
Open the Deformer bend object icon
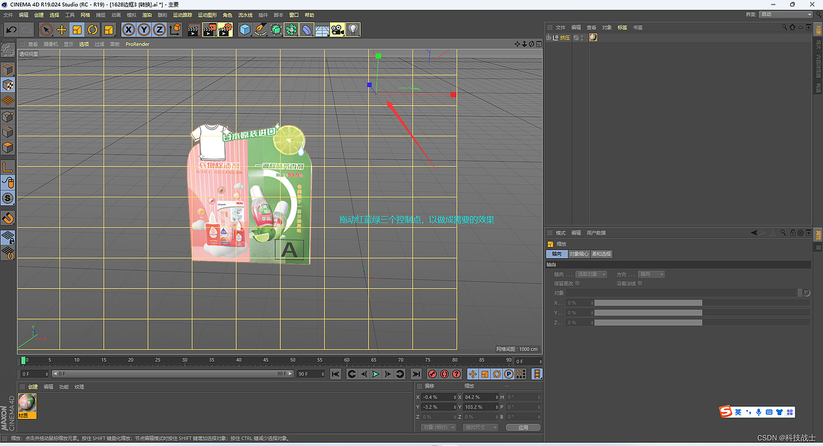pyautogui.click(x=307, y=30)
